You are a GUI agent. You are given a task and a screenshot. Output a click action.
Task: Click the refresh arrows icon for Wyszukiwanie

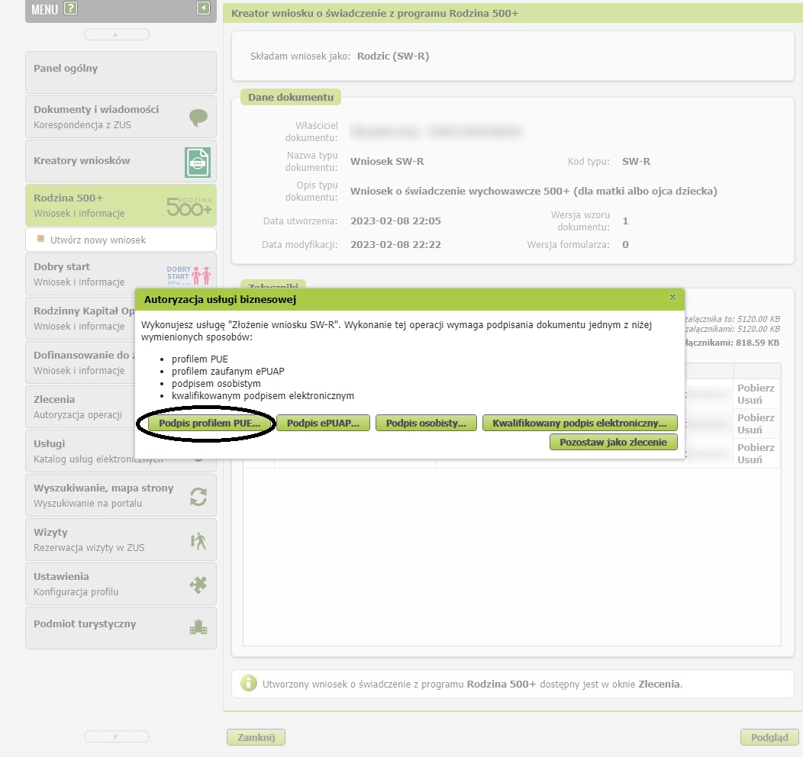coord(198,496)
